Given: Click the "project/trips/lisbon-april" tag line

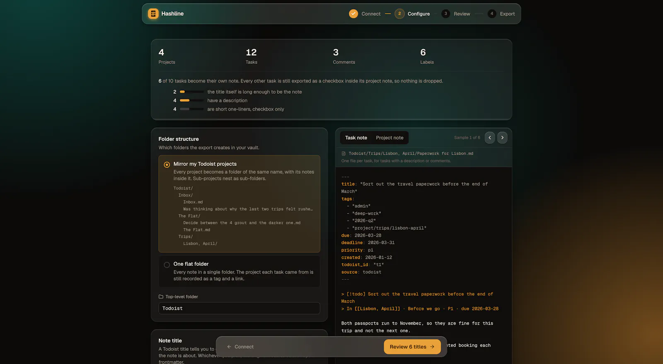Looking at the screenshot, I should [387, 228].
